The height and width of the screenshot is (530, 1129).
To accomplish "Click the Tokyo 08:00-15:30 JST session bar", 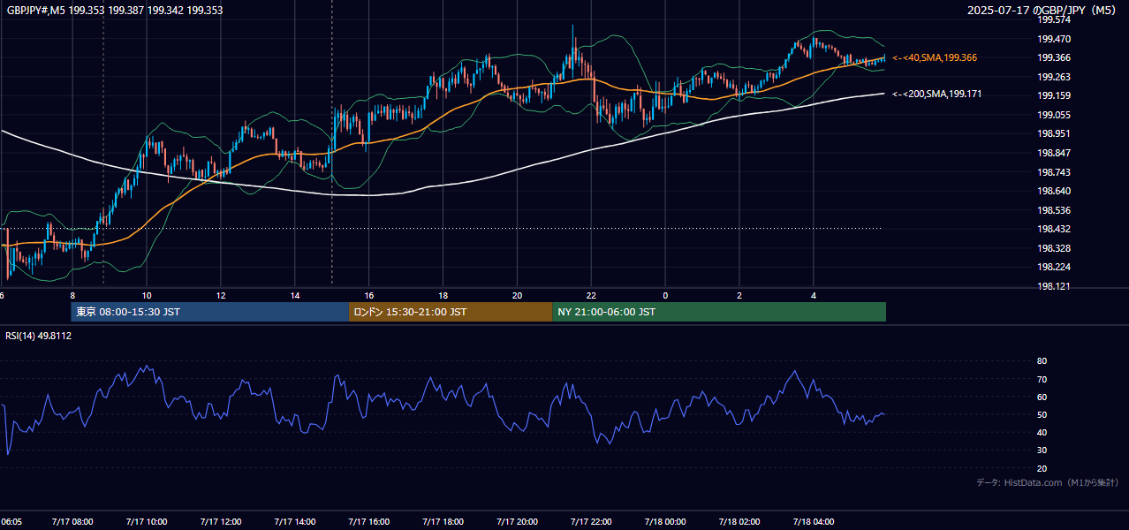I will [210, 312].
